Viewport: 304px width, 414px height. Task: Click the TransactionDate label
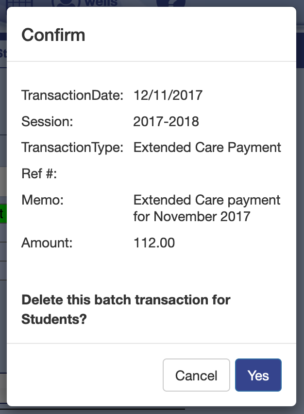tap(73, 95)
